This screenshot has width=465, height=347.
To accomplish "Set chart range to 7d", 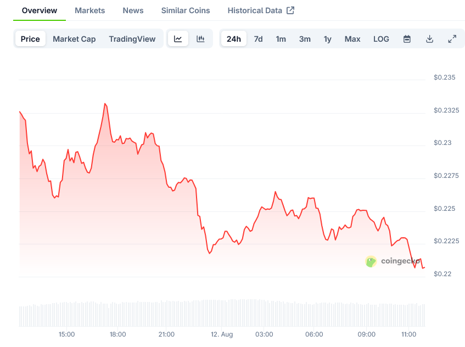I will pos(258,39).
